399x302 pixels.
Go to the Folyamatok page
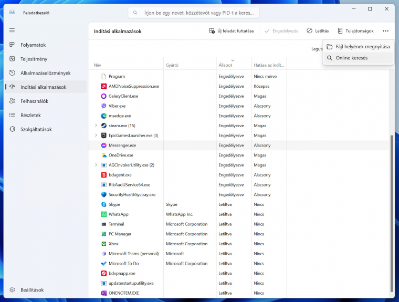[46, 45]
